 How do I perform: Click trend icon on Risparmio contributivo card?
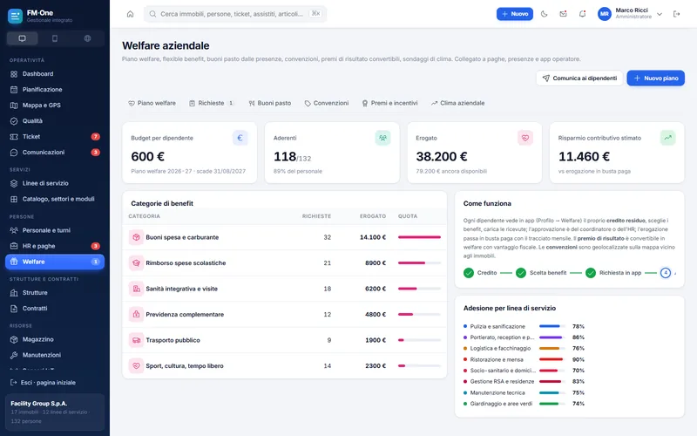pyautogui.click(x=667, y=138)
